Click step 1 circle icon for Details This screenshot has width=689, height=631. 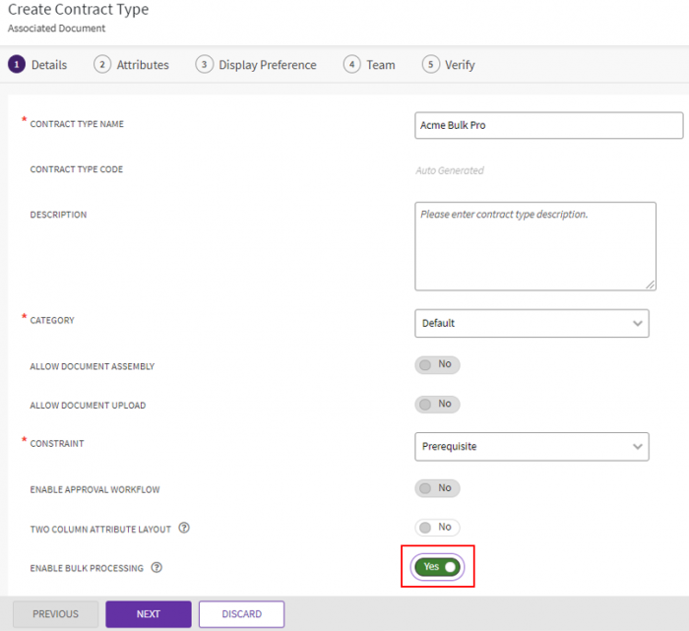16,65
